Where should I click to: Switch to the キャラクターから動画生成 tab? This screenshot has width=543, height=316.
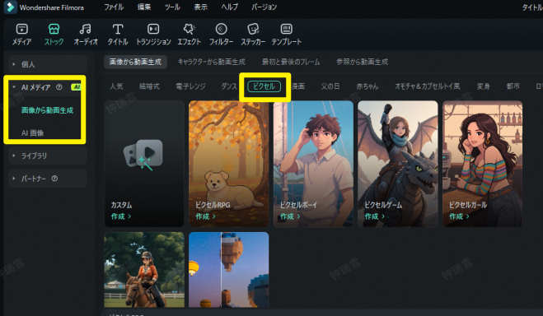point(211,62)
